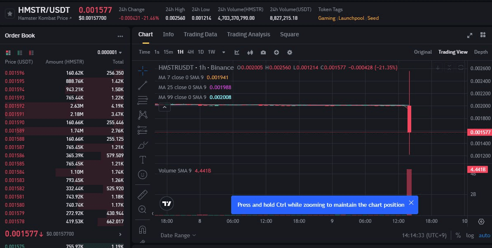The width and height of the screenshot is (492, 248).
Task: Add HMSTR/USDT to favorites with star
Action: [10, 14]
